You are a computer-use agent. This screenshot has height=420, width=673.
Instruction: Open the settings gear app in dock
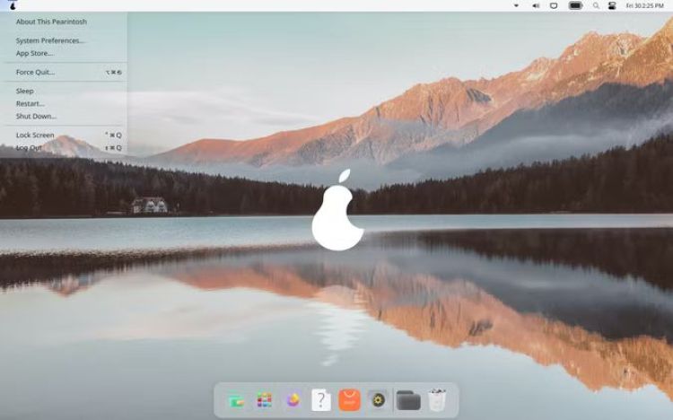378,400
